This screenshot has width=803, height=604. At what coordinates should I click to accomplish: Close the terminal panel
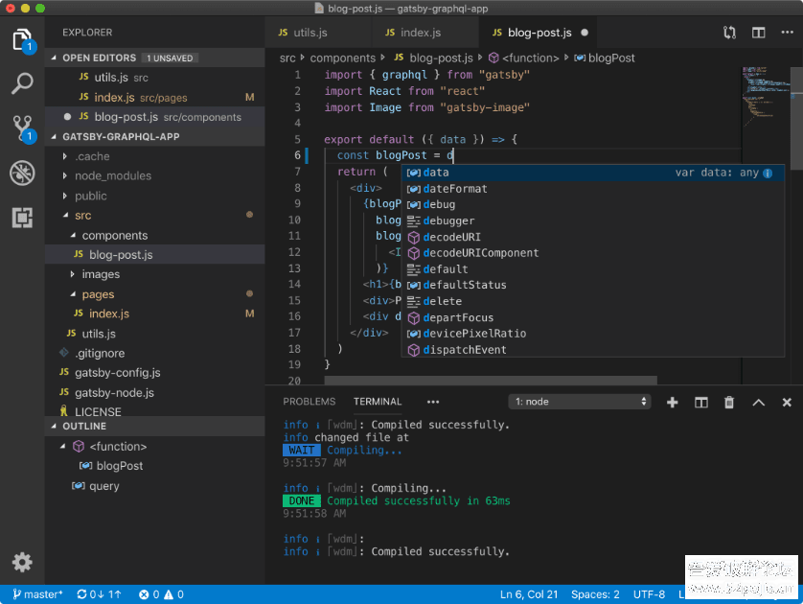click(x=787, y=402)
